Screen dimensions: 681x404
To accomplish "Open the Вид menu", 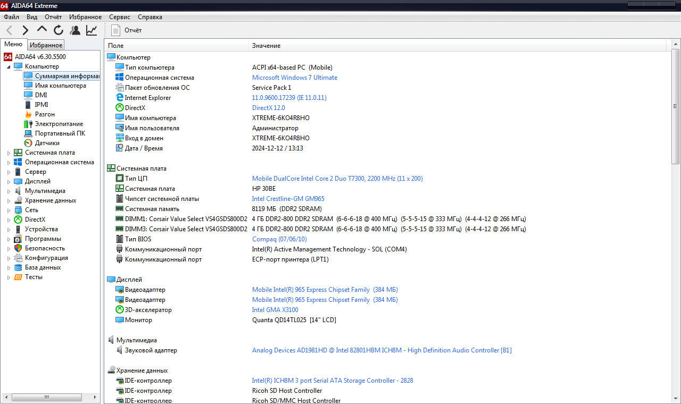I will 32,17.
